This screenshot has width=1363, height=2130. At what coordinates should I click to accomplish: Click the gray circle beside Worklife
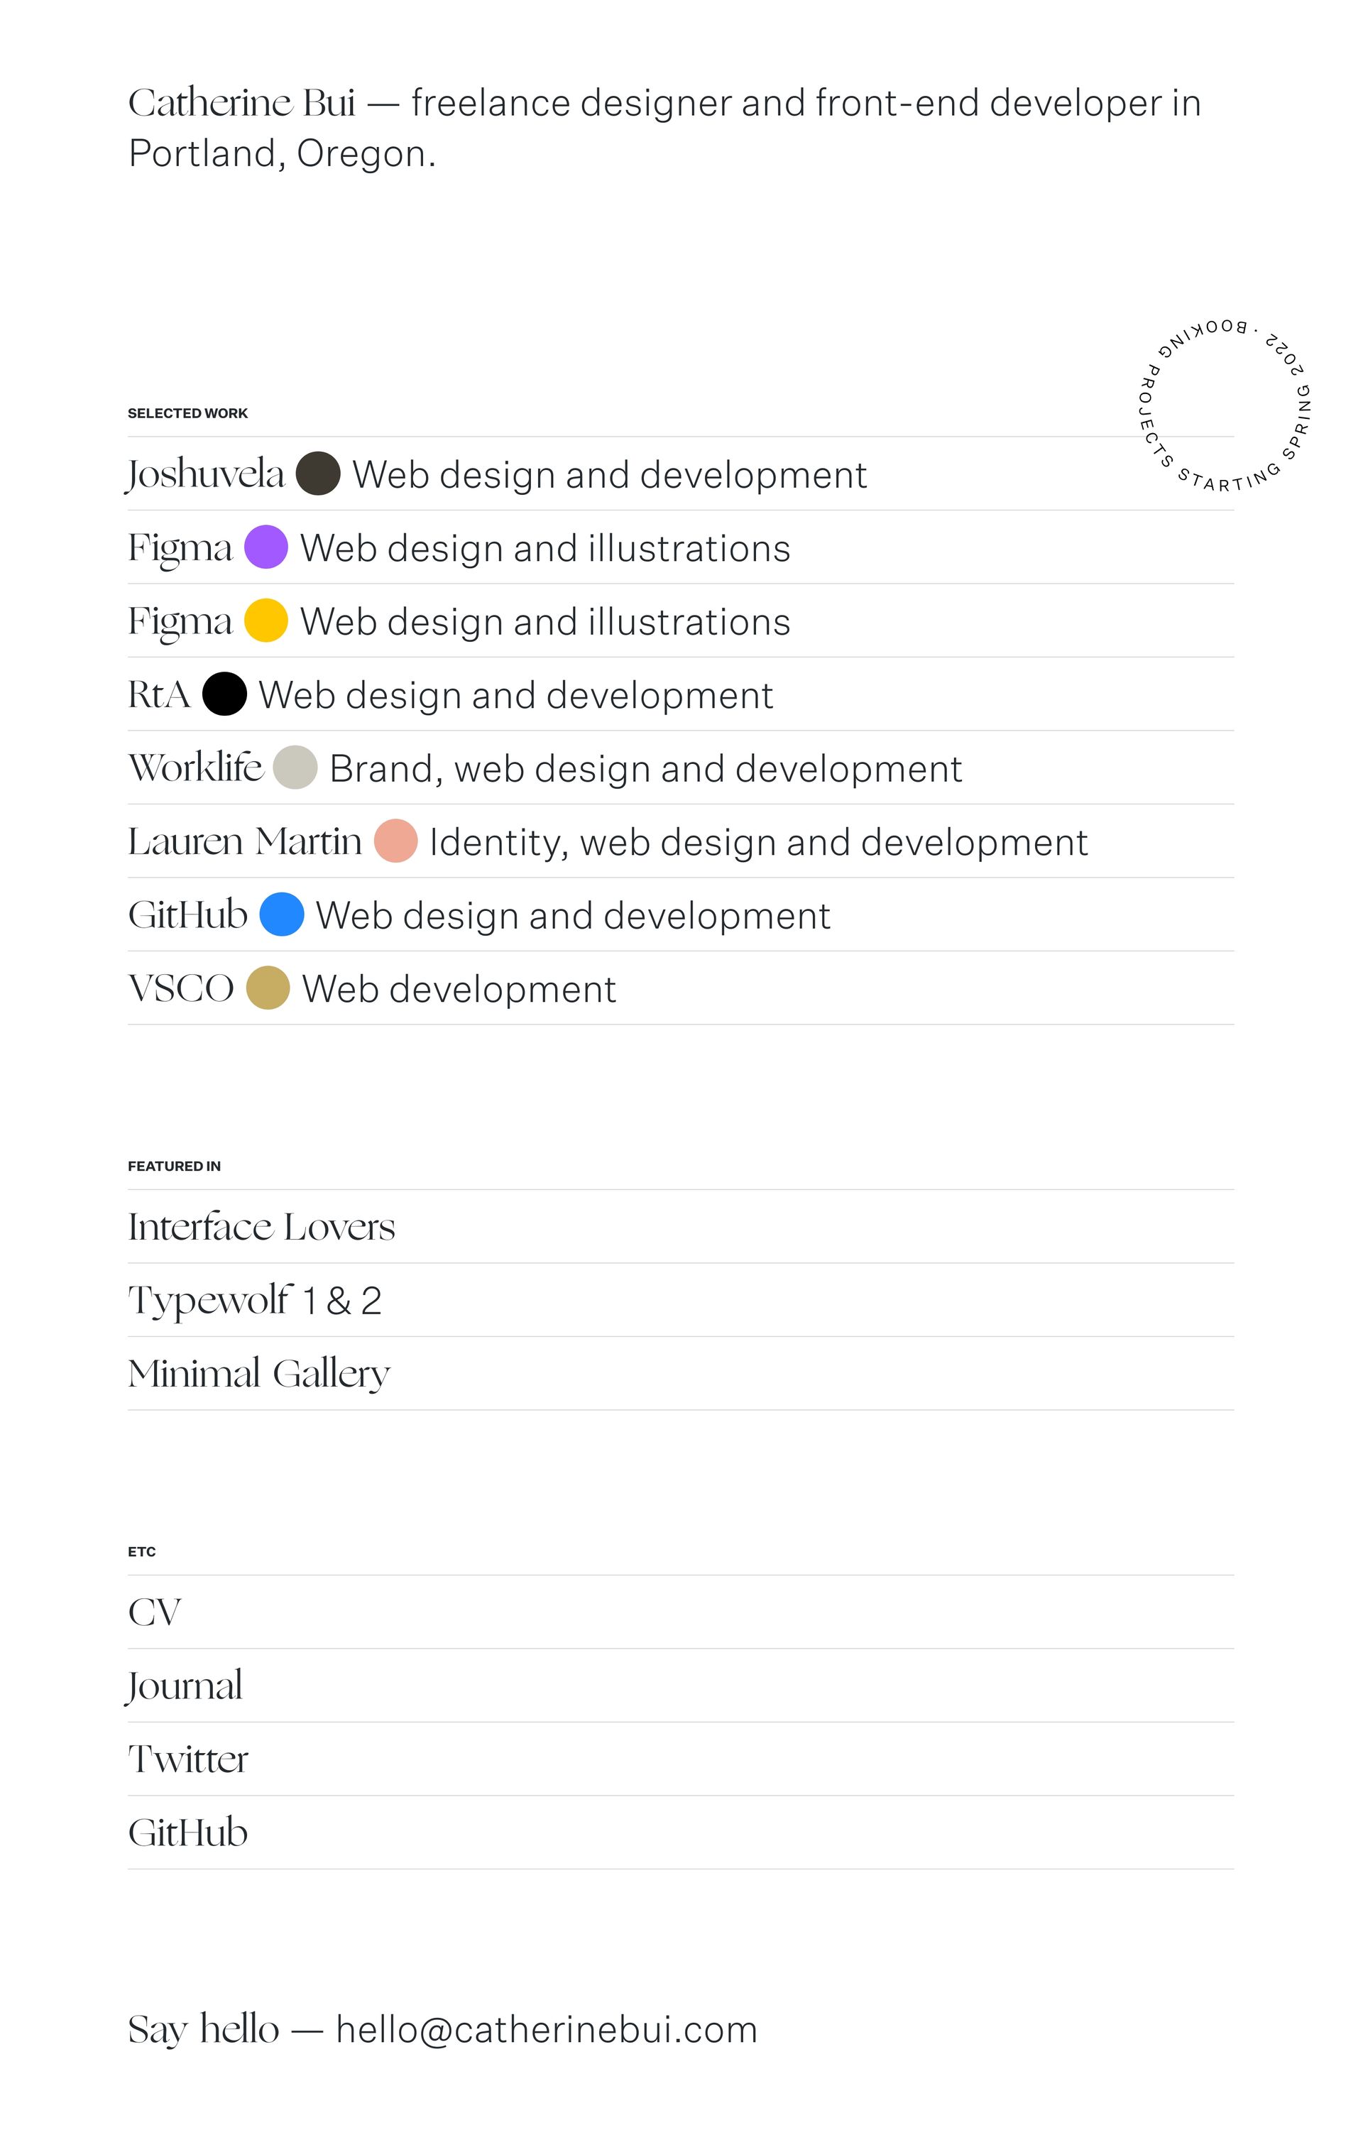[295, 768]
